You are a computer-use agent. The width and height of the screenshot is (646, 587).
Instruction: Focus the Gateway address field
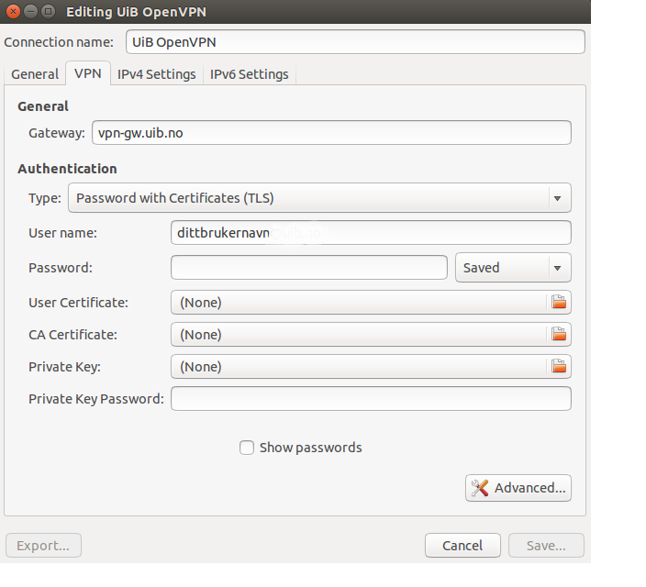click(x=330, y=133)
